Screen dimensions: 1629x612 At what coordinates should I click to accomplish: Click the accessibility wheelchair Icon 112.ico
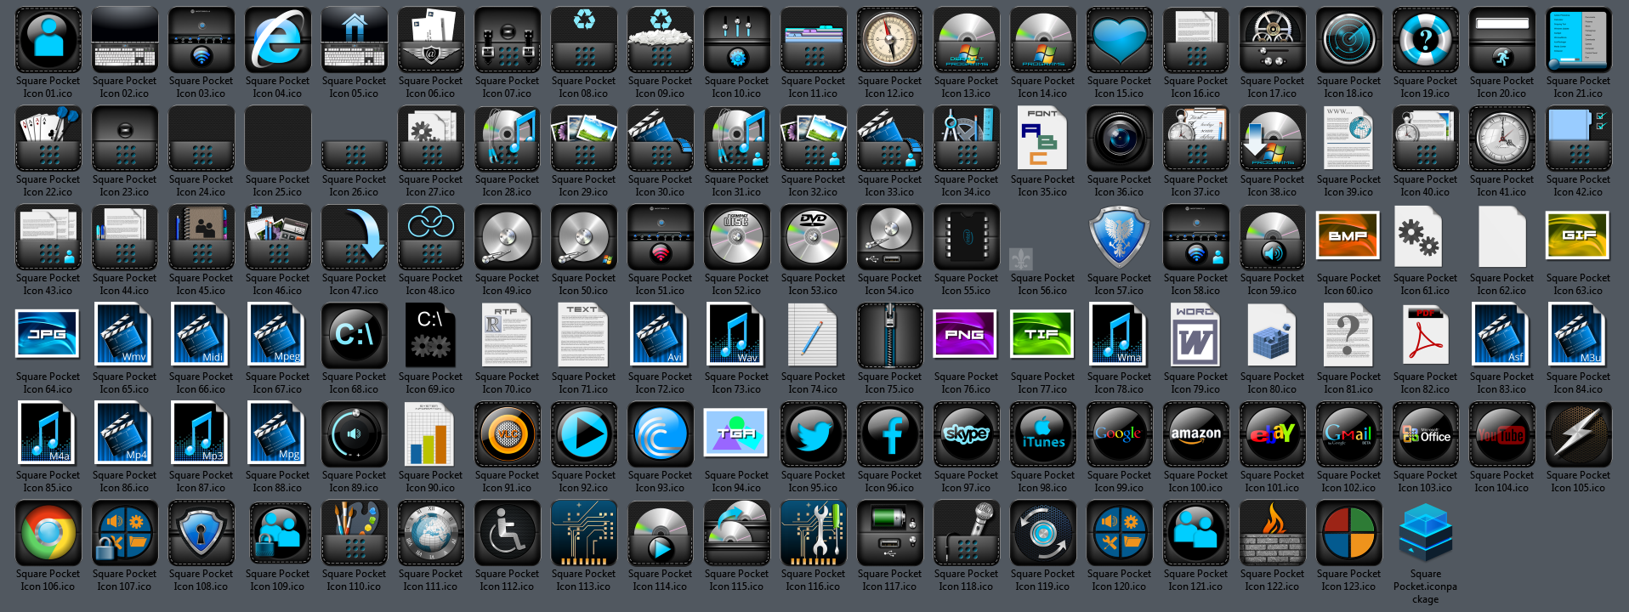click(x=508, y=533)
